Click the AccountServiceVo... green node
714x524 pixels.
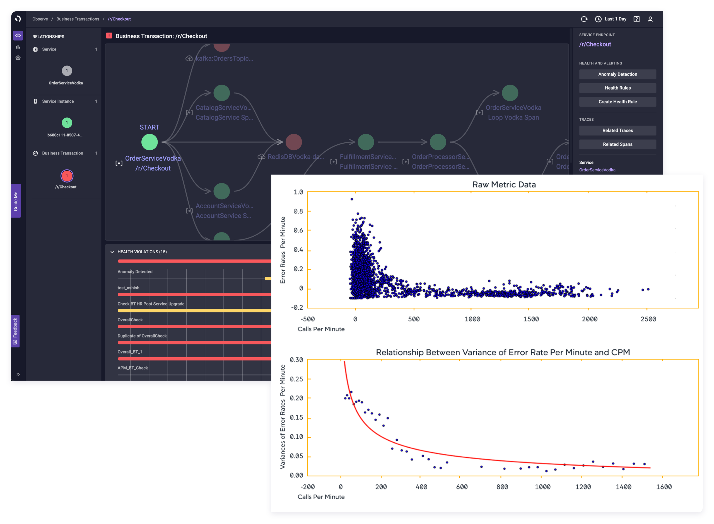(x=221, y=191)
